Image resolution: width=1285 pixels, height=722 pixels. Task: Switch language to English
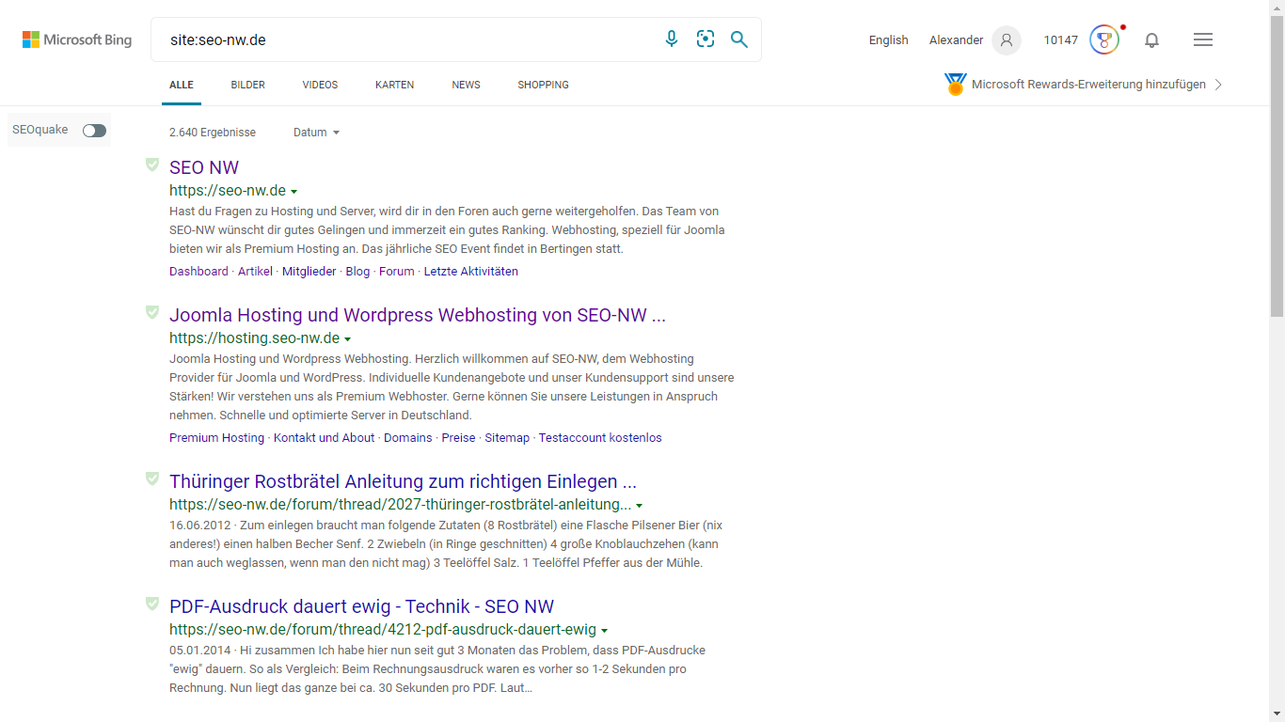[x=888, y=39]
